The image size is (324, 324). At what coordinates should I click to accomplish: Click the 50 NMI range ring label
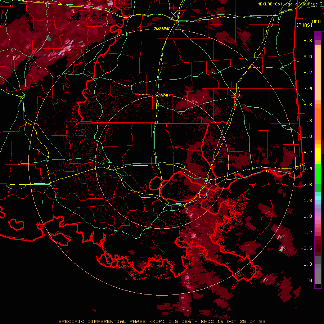162,95
